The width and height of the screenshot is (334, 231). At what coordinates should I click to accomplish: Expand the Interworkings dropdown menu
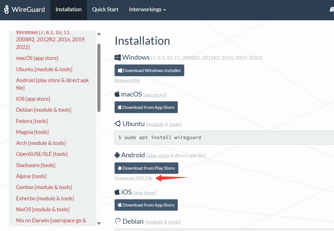(x=147, y=10)
